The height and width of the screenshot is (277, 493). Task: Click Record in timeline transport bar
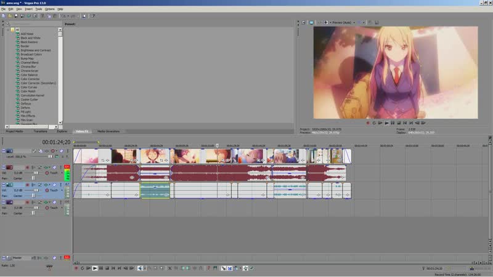click(x=76, y=268)
